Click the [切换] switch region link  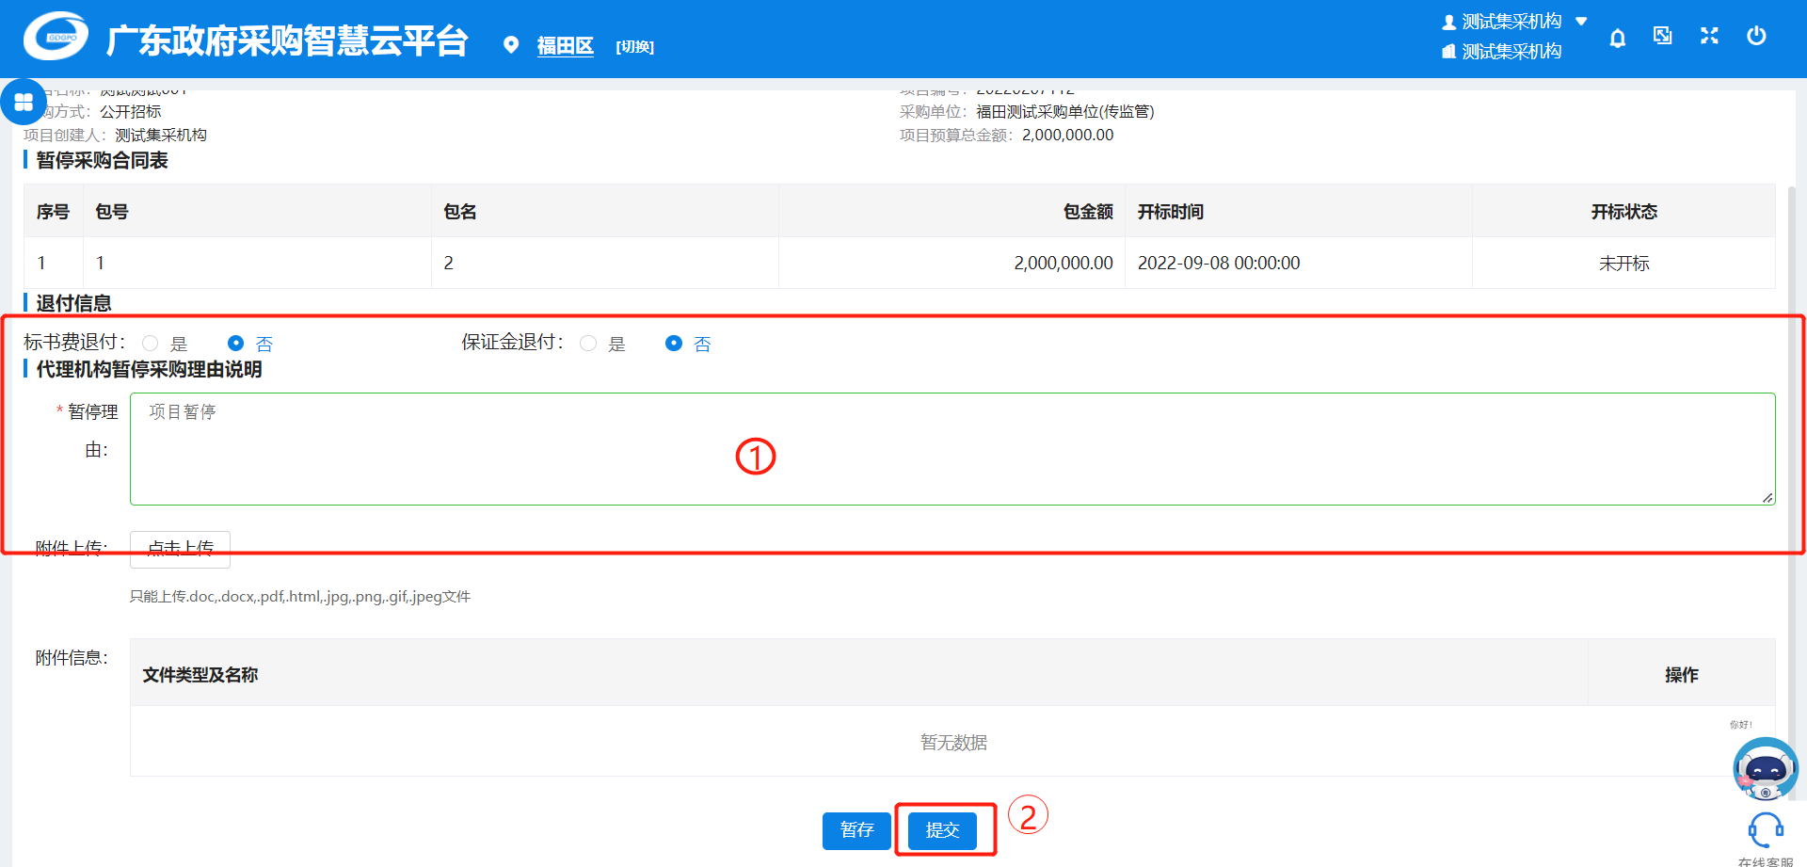coord(634,47)
